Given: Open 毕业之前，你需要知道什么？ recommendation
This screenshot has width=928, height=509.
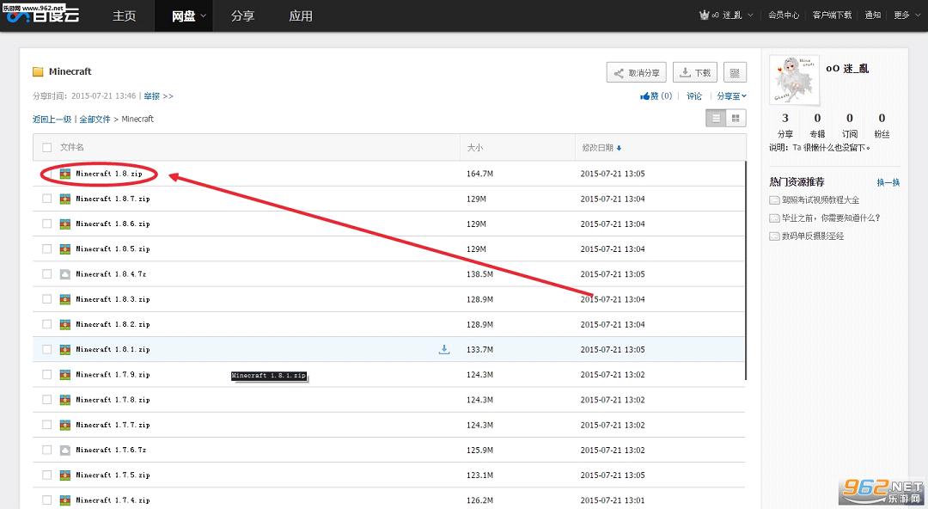Looking at the screenshot, I should coord(831,218).
